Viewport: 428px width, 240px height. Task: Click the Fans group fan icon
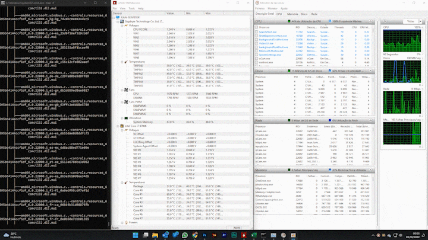tap(126, 90)
